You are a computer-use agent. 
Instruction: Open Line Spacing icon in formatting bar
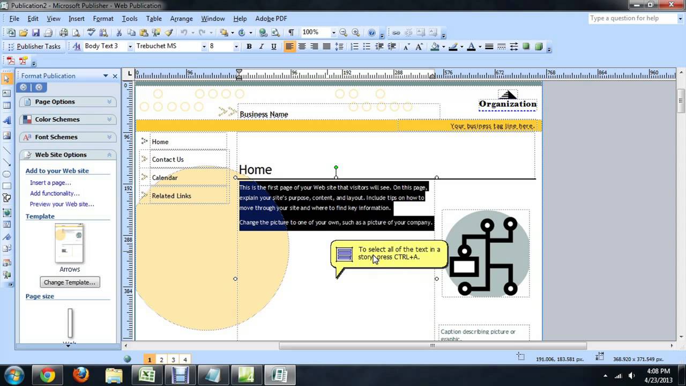point(339,47)
